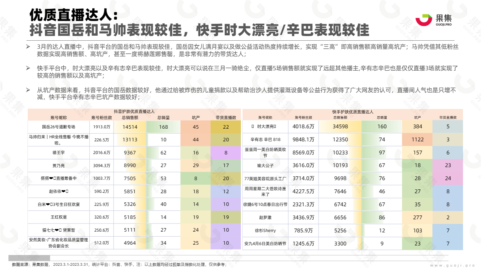Screen dimensions: 481x270
Task: Click sales value 12350
Action: [x=340, y=139]
